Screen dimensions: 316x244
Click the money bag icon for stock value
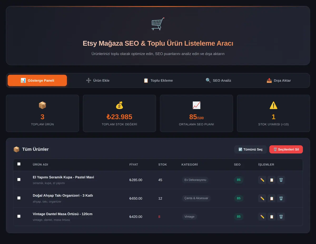click(119, 105)
